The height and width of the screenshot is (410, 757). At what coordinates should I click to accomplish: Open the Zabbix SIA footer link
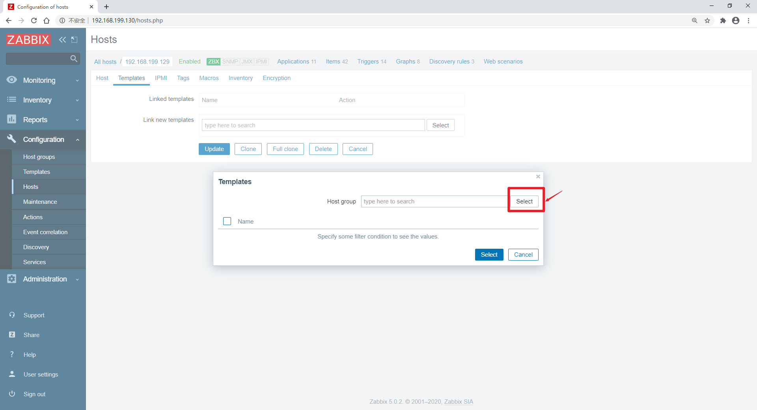coord(459,402)
